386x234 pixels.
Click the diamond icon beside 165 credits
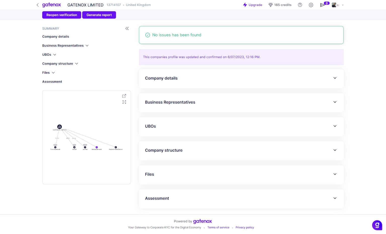(x=270, y=5)
